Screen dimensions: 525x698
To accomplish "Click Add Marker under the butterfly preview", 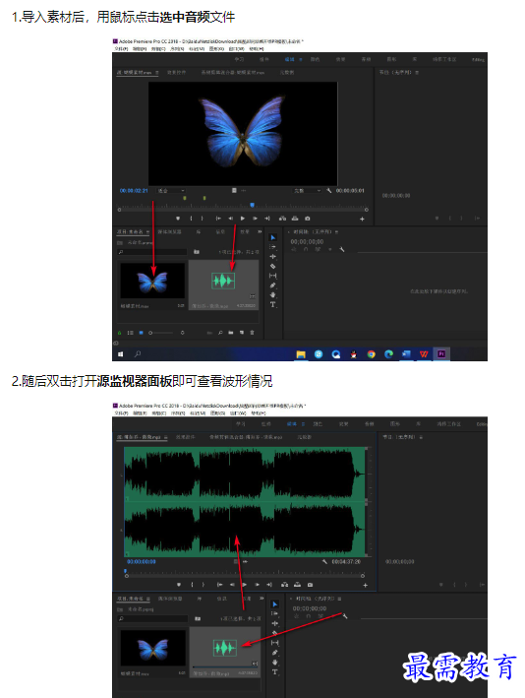I will (178, 219).
